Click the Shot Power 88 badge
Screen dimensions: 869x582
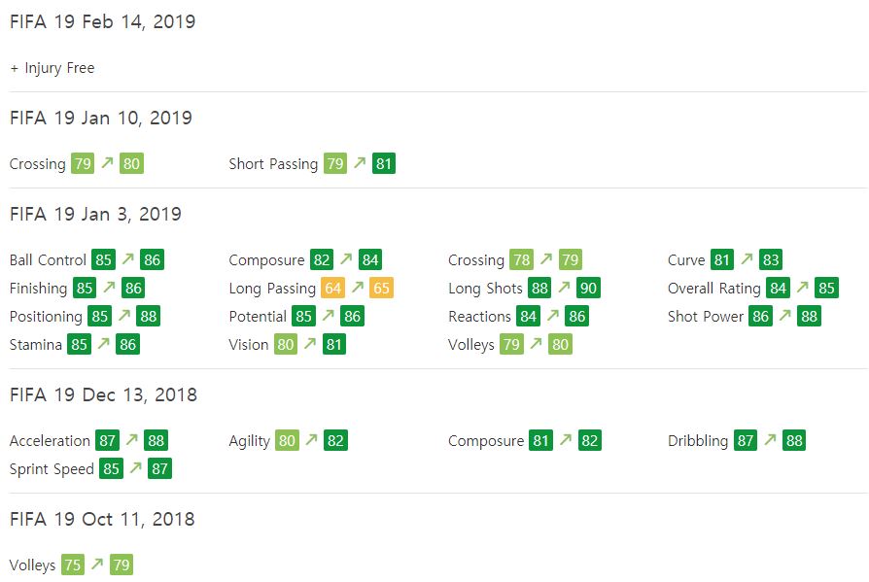tap(809, 316)
